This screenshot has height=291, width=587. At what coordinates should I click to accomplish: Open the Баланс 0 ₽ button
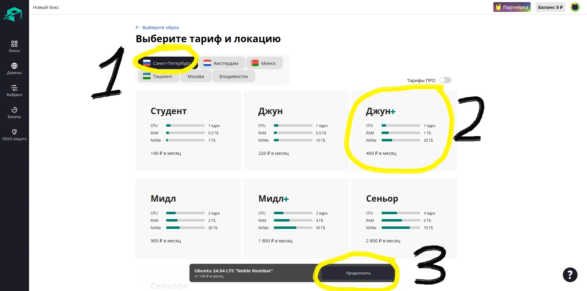click(x=550, y=7)
